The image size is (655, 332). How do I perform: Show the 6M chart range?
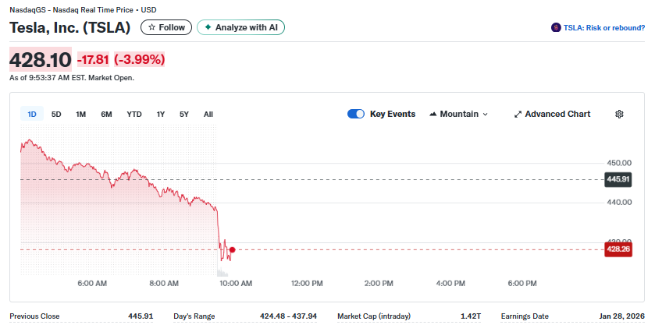point(106,114)
